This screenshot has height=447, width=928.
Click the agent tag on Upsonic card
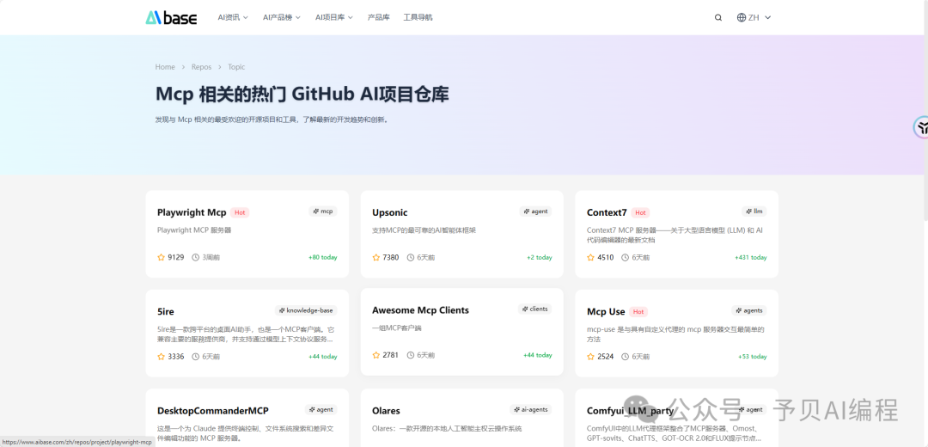[x=535, y=211]
